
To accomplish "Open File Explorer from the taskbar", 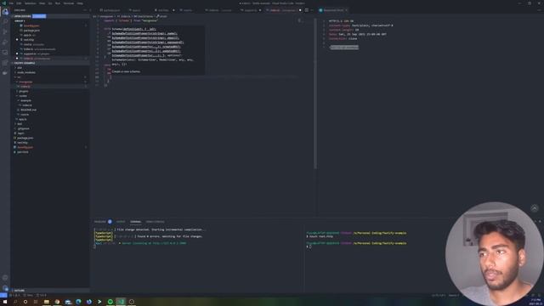I will 46,302.
